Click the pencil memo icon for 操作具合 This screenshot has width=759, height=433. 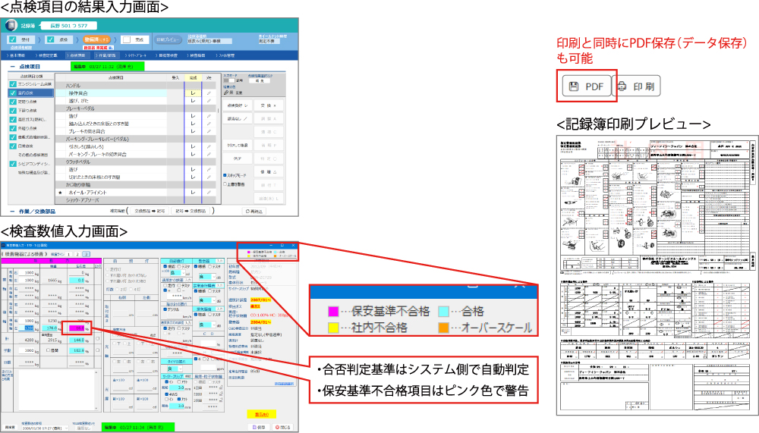point(209,93)
